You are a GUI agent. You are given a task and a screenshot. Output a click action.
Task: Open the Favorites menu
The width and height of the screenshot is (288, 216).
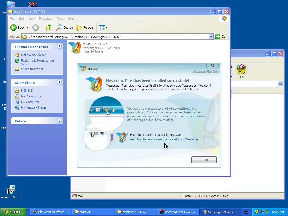click(45, 19)
